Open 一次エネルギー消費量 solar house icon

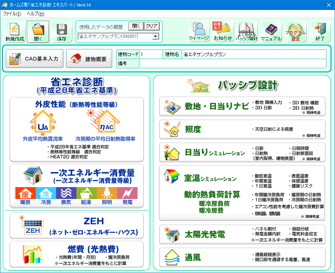pos(33,176)
